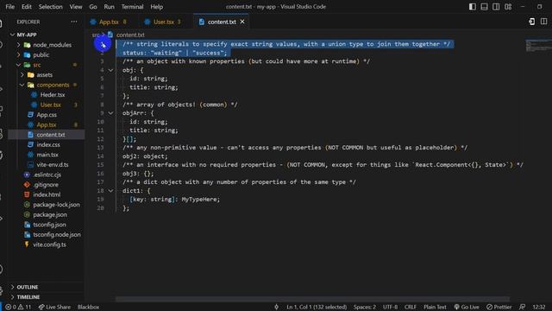The image size is (552, 311).
Task: Click content.txt in the breadcrumb path
Action: (130, 35)
